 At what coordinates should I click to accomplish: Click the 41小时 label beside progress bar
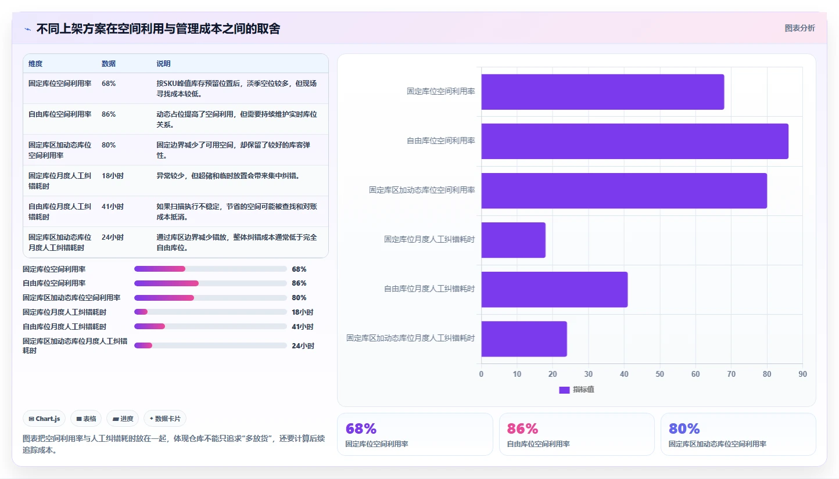click(303, 326)
